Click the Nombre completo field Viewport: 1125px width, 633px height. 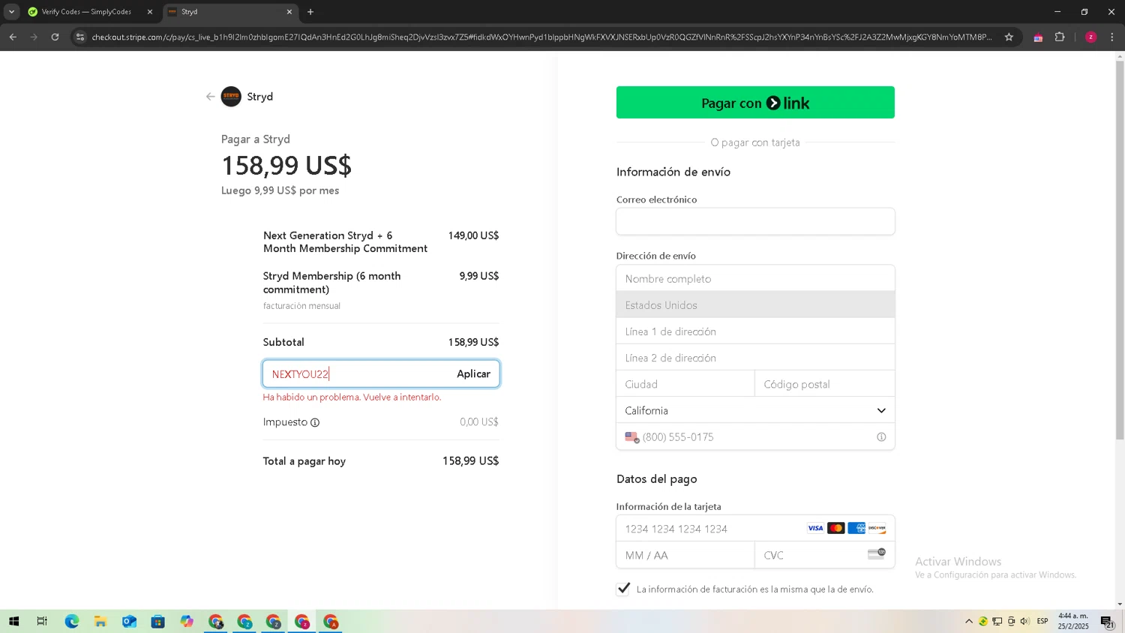[755, 278]
